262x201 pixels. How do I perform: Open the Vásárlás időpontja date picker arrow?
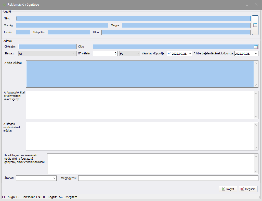pyautogui.click(x=190, y=53)
